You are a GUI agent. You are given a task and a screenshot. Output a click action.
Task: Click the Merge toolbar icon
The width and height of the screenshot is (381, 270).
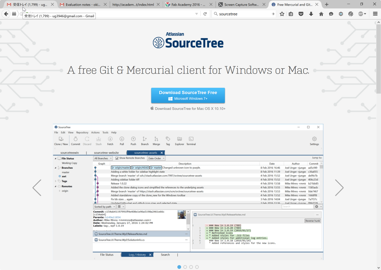click(156, 141)
